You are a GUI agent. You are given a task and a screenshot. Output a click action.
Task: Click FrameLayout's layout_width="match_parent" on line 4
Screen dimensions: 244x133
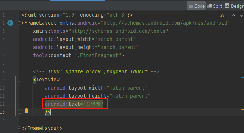pos(84,39)
